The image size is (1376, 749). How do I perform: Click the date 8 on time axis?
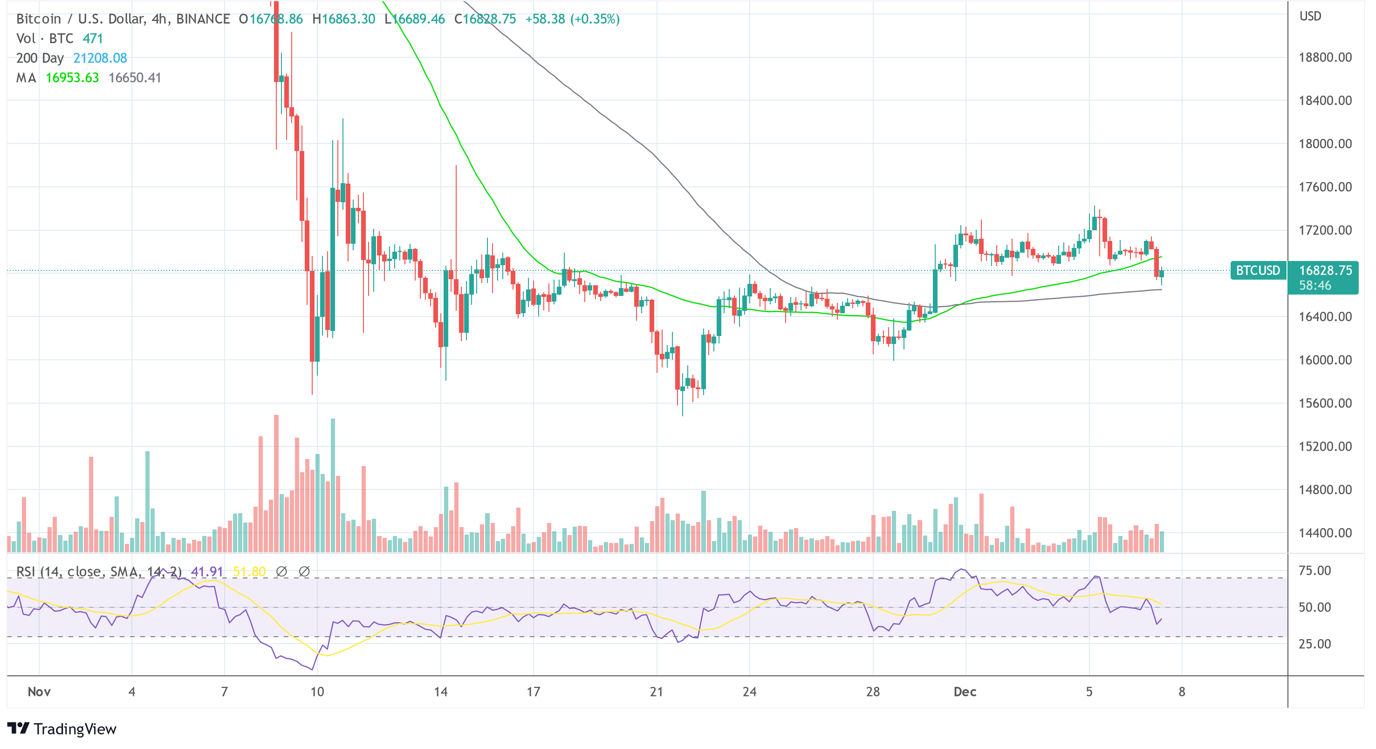pos(1182,693)
